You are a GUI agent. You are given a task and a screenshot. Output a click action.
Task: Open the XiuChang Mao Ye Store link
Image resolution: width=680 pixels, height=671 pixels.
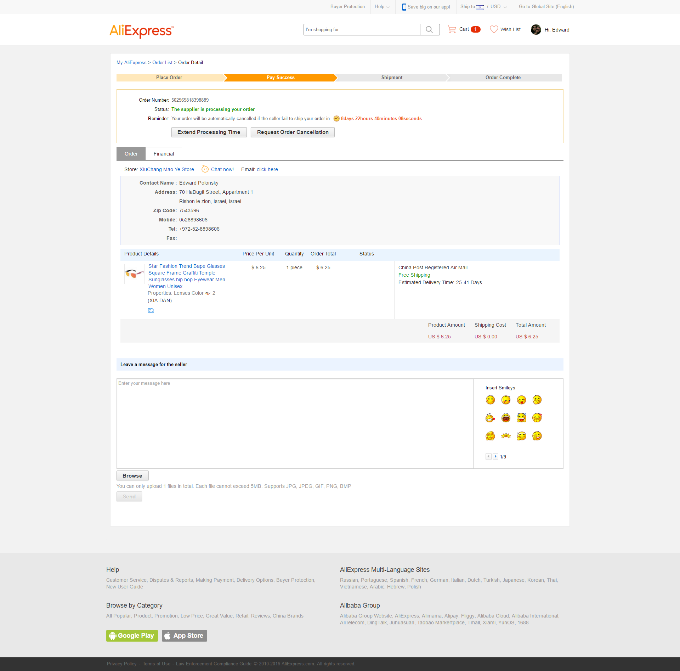click(167, 169)
